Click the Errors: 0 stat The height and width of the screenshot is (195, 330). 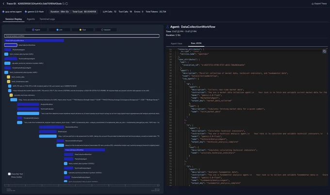[x=139, y=12]
